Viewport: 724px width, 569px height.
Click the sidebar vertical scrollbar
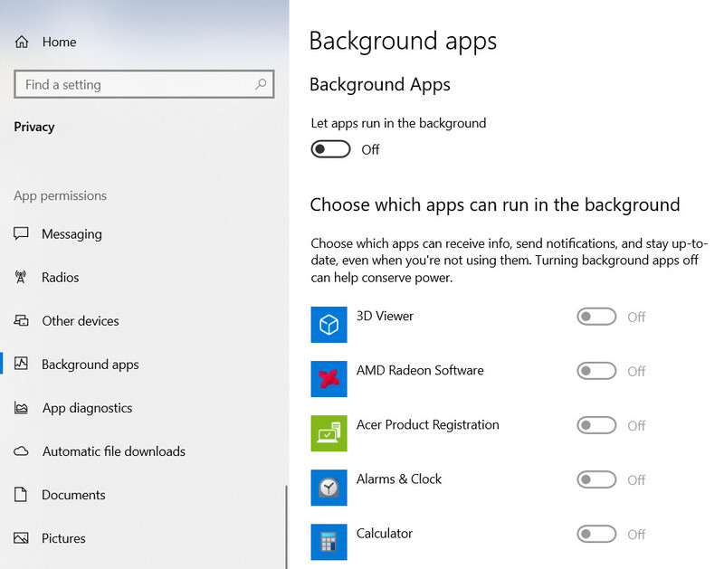tap(286, 526)
